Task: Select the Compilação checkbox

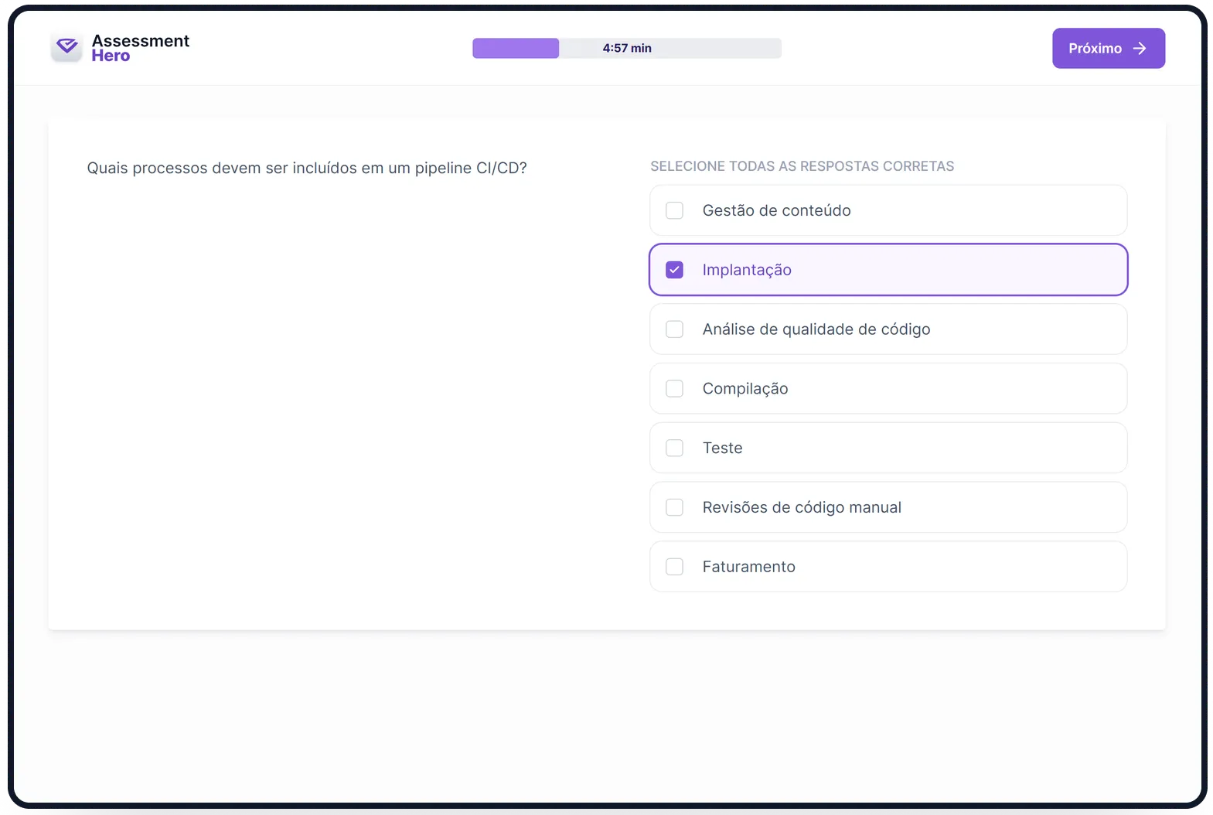Action: tap(674, 388)
